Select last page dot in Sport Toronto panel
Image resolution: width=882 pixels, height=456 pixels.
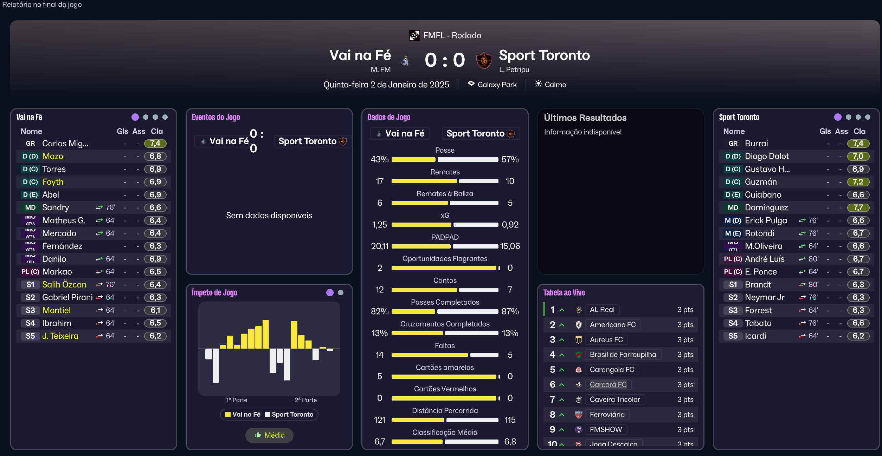(x=868, y=117)
